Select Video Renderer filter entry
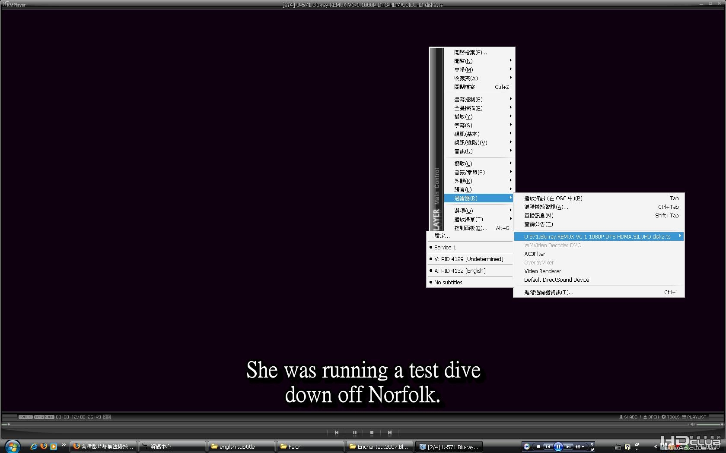Viewport: 726px width, 453px height. (599, 271)
